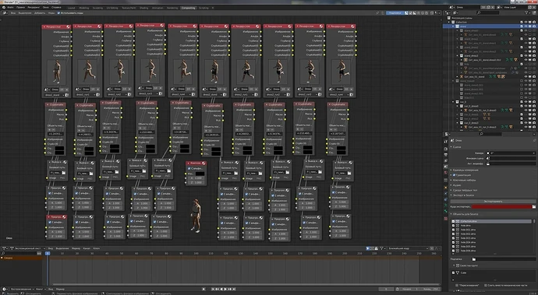Image resolution: width=538 pixels, height=295 pixels.
Task: Toggle exclude checkbox of Collection row
Action: click(x=522, y=22)
